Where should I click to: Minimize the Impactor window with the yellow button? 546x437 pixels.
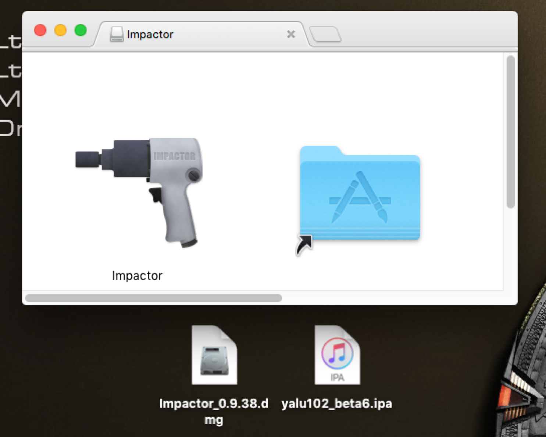click(x=61, y=30)
